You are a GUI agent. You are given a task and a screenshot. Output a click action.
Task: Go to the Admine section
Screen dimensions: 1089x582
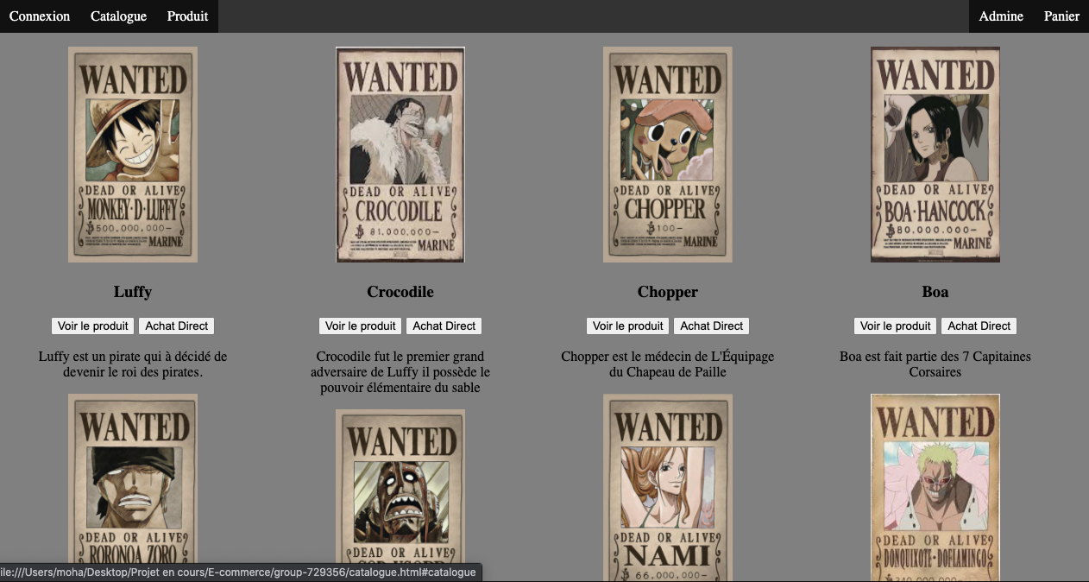pyautogui.click(x=1000, y=16)
